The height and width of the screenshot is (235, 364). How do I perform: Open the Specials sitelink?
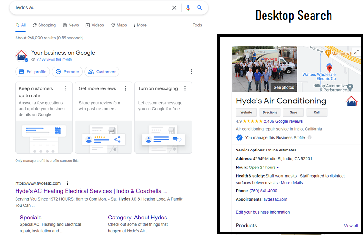tap(31, 218)
